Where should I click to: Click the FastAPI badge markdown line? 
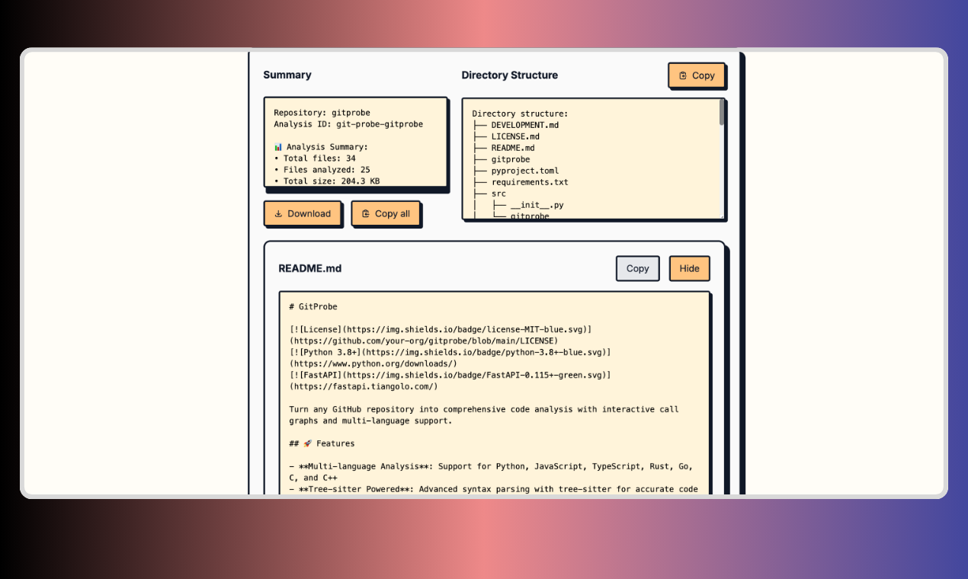(x=450, y=376)
